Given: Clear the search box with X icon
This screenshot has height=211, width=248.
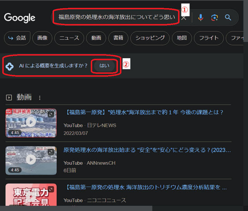Looking at the screenshot, I should [x=184, y=17].
